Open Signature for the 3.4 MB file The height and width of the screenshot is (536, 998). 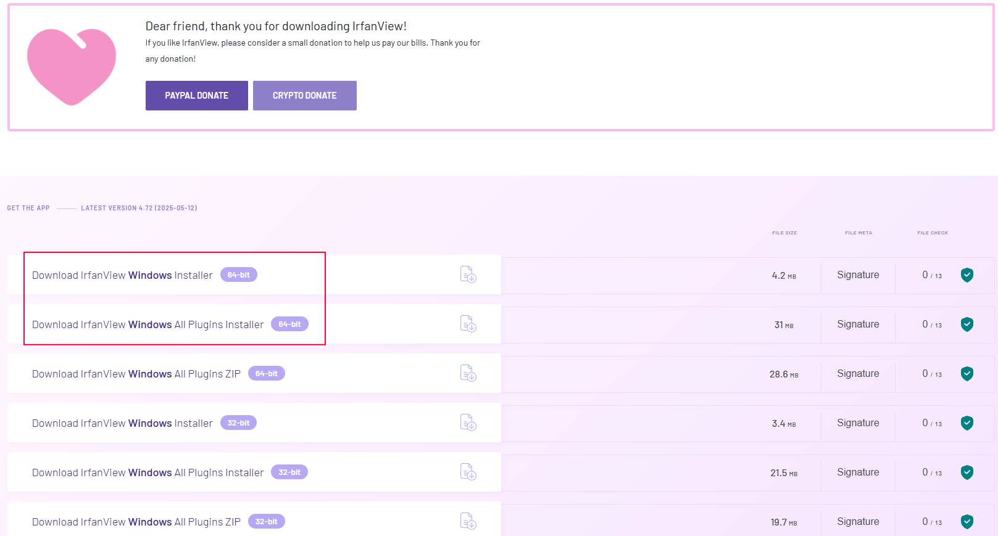(858, 423)
